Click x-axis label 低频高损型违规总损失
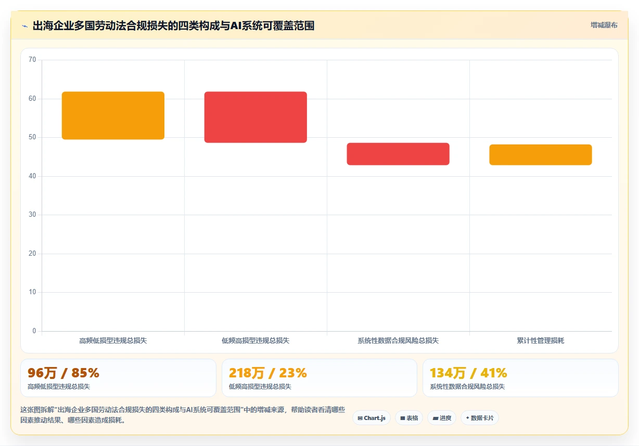The height and width of the screenshot is (446, 639). [255, 341]
